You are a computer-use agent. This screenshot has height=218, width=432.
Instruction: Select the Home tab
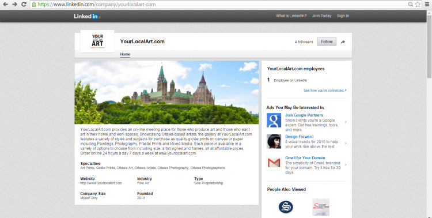click(125, 54)
